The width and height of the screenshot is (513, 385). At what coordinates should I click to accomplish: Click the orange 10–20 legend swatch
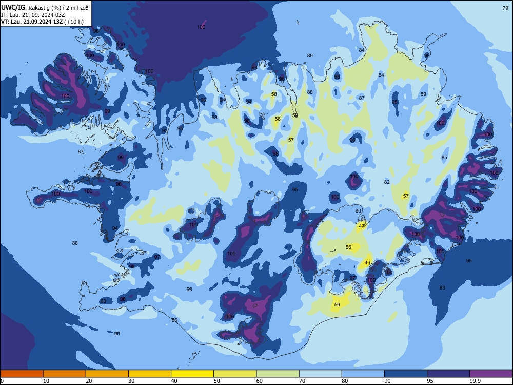(x=65, y=374)
